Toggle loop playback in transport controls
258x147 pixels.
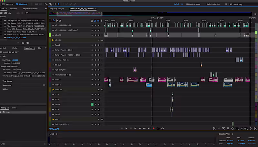point(158,128)
